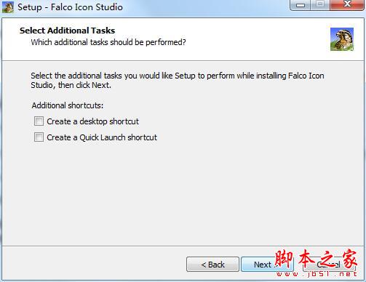Viewport: 366px width, 282px height.
Task: Proceed by clicking the Next button
Action: click(x=267, y=265)
